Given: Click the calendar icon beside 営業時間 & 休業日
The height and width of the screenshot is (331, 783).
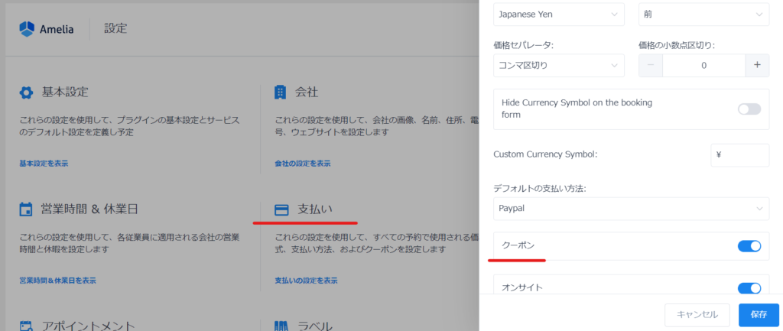Looking at the screenshot, I should (x=26, y=209).
